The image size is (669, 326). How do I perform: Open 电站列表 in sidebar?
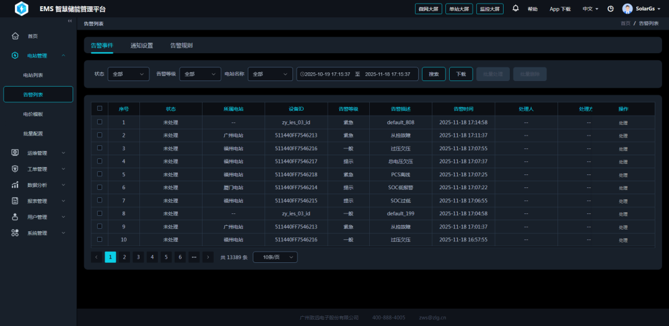tap(33, 75)
